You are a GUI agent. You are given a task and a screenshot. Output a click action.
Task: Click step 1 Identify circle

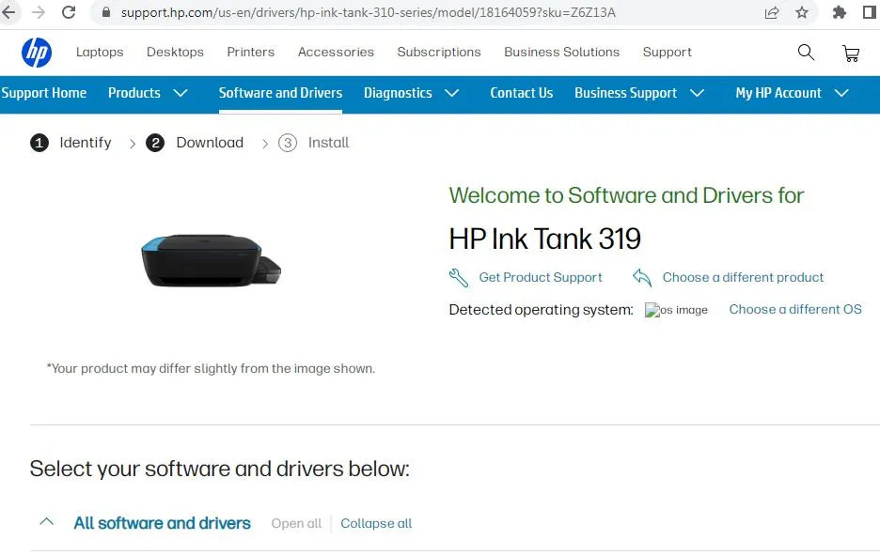tap(39, 143)
